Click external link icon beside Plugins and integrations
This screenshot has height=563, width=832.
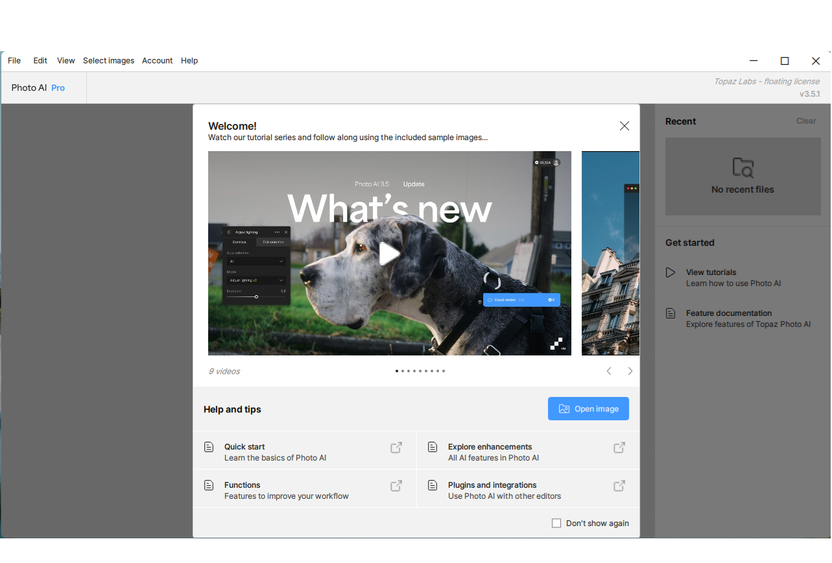pos(619,486)
